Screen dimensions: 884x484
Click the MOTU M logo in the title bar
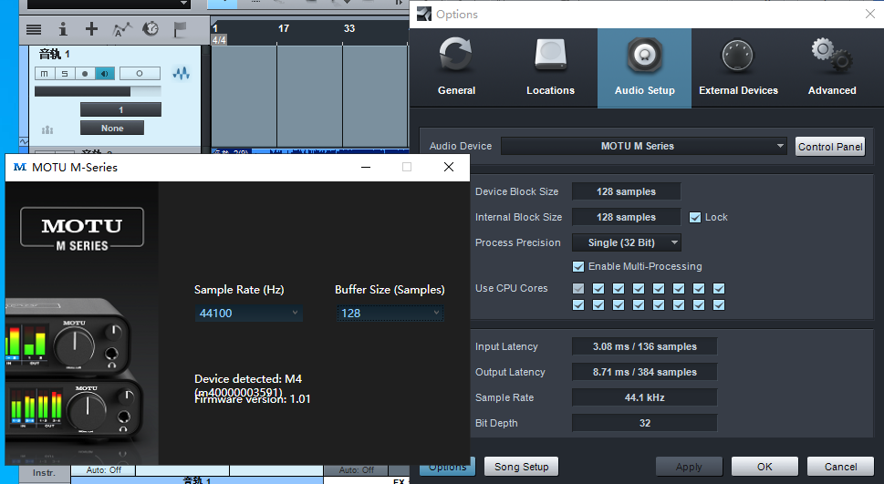[20, 167]
